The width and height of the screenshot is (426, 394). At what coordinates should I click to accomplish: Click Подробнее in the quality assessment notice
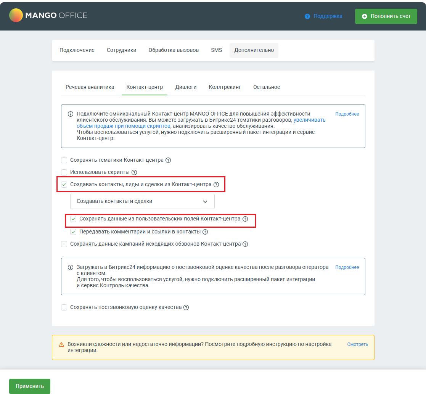(x=347, y=267)
